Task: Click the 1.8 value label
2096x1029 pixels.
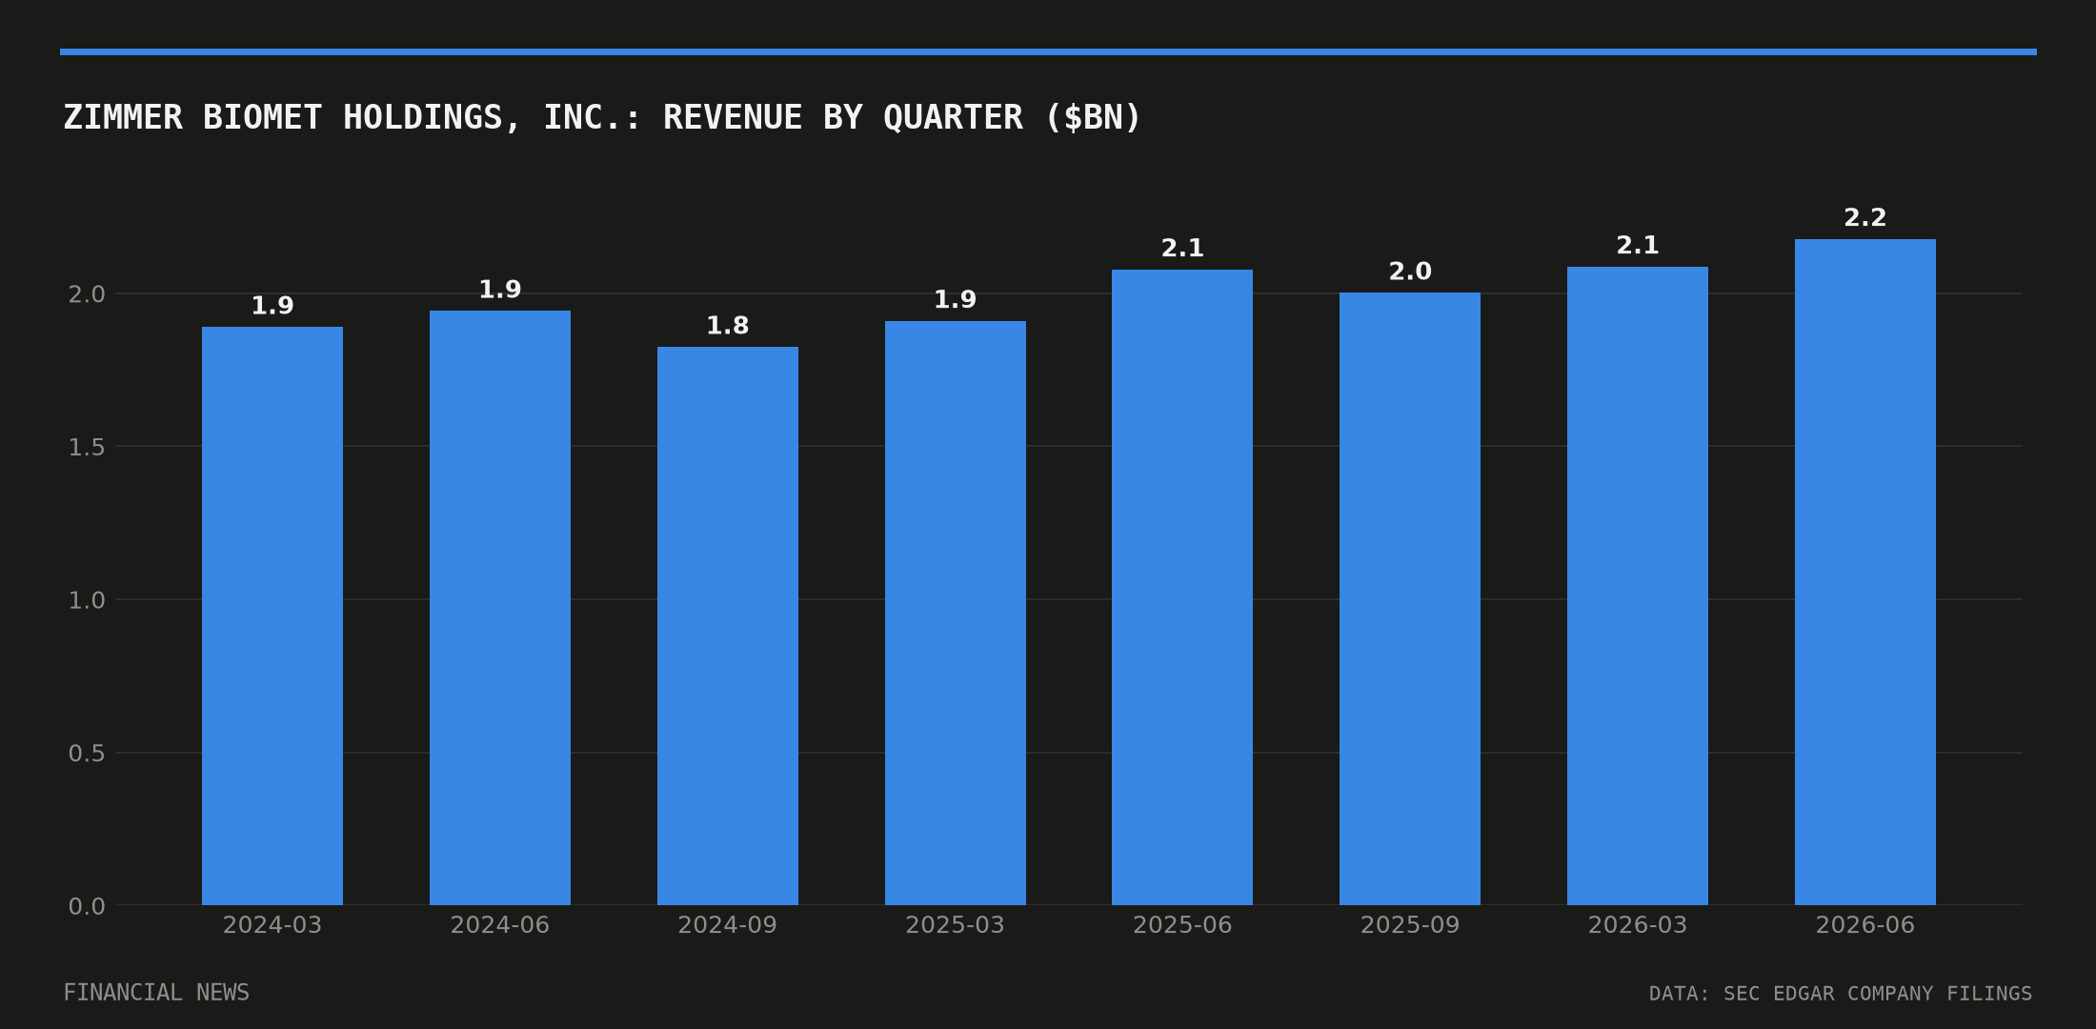Action: tap(728, 326)
